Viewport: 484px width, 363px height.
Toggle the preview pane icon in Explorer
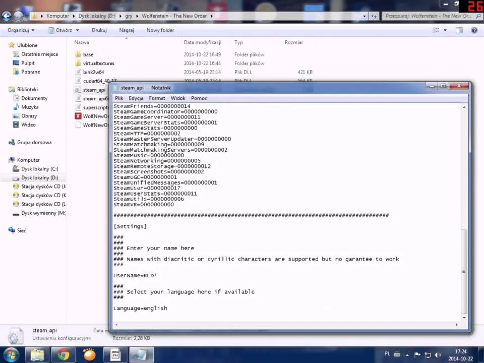(x=459, y=30)
